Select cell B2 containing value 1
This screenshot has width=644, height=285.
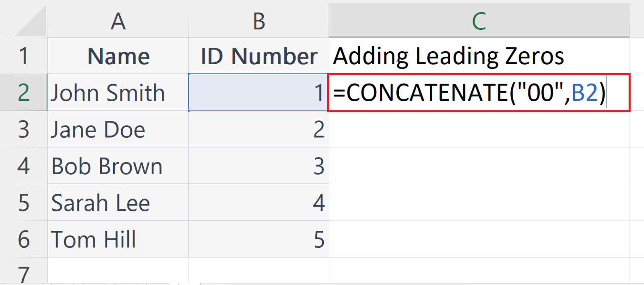coord(259,92)
